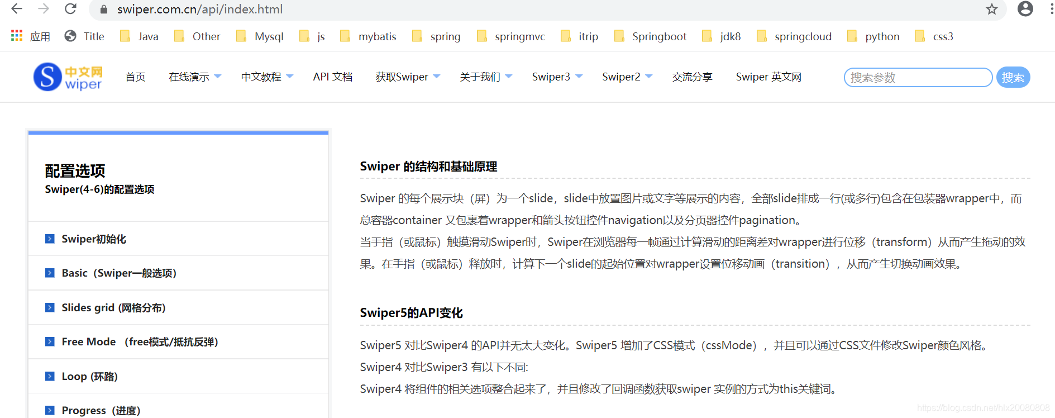
Task: Open the 首页 nav item
Action: pyautogui.click(x=135, y=77)
